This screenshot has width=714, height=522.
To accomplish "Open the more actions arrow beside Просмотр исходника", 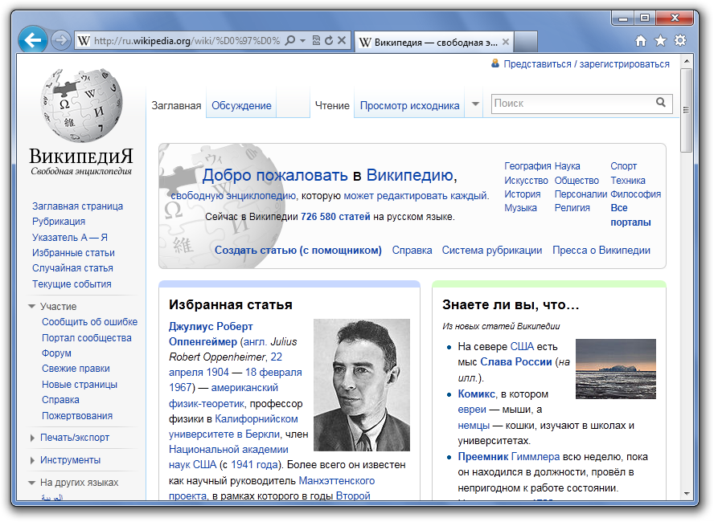I will (475, 104).
